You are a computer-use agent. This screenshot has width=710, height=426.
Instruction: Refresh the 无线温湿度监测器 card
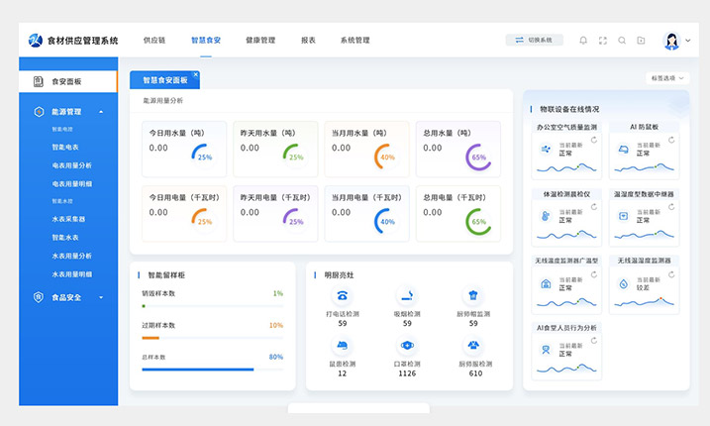671,274
